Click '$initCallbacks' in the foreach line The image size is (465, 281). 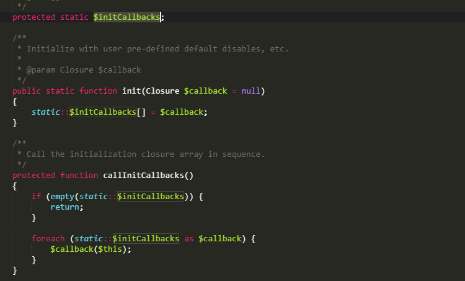pos(146,239)
